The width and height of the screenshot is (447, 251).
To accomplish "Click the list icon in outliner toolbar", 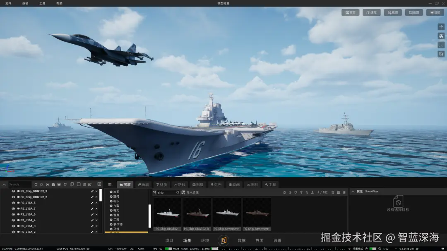I will [x=84, y=185].
